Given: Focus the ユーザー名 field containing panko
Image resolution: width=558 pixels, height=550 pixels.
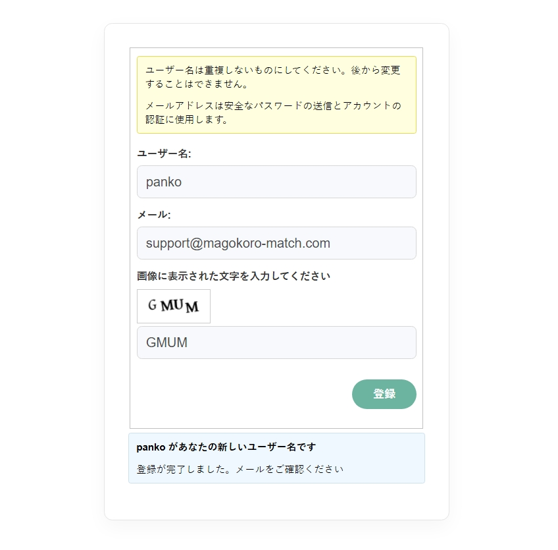Looking at the screenshot, I should tap(276, 182).
